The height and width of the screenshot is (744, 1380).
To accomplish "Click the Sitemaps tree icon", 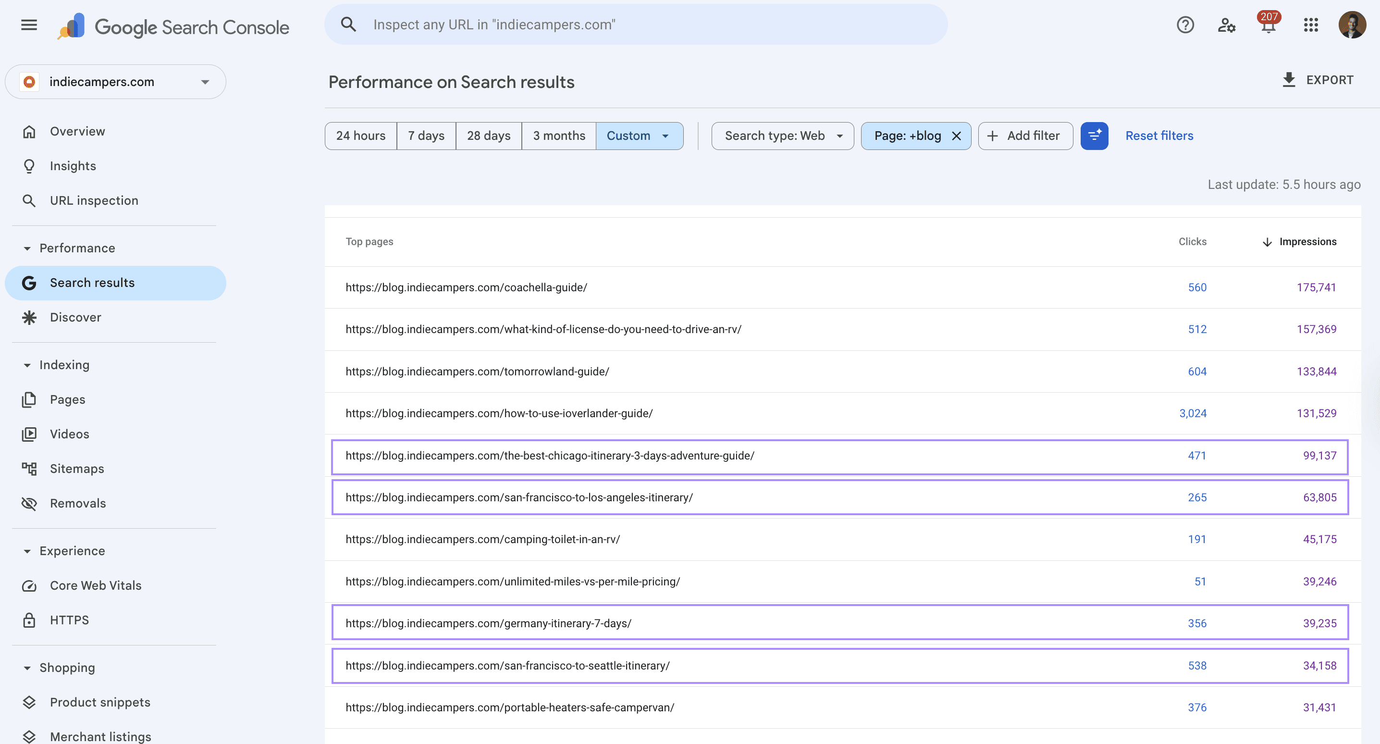I will (x=29, y=469).
